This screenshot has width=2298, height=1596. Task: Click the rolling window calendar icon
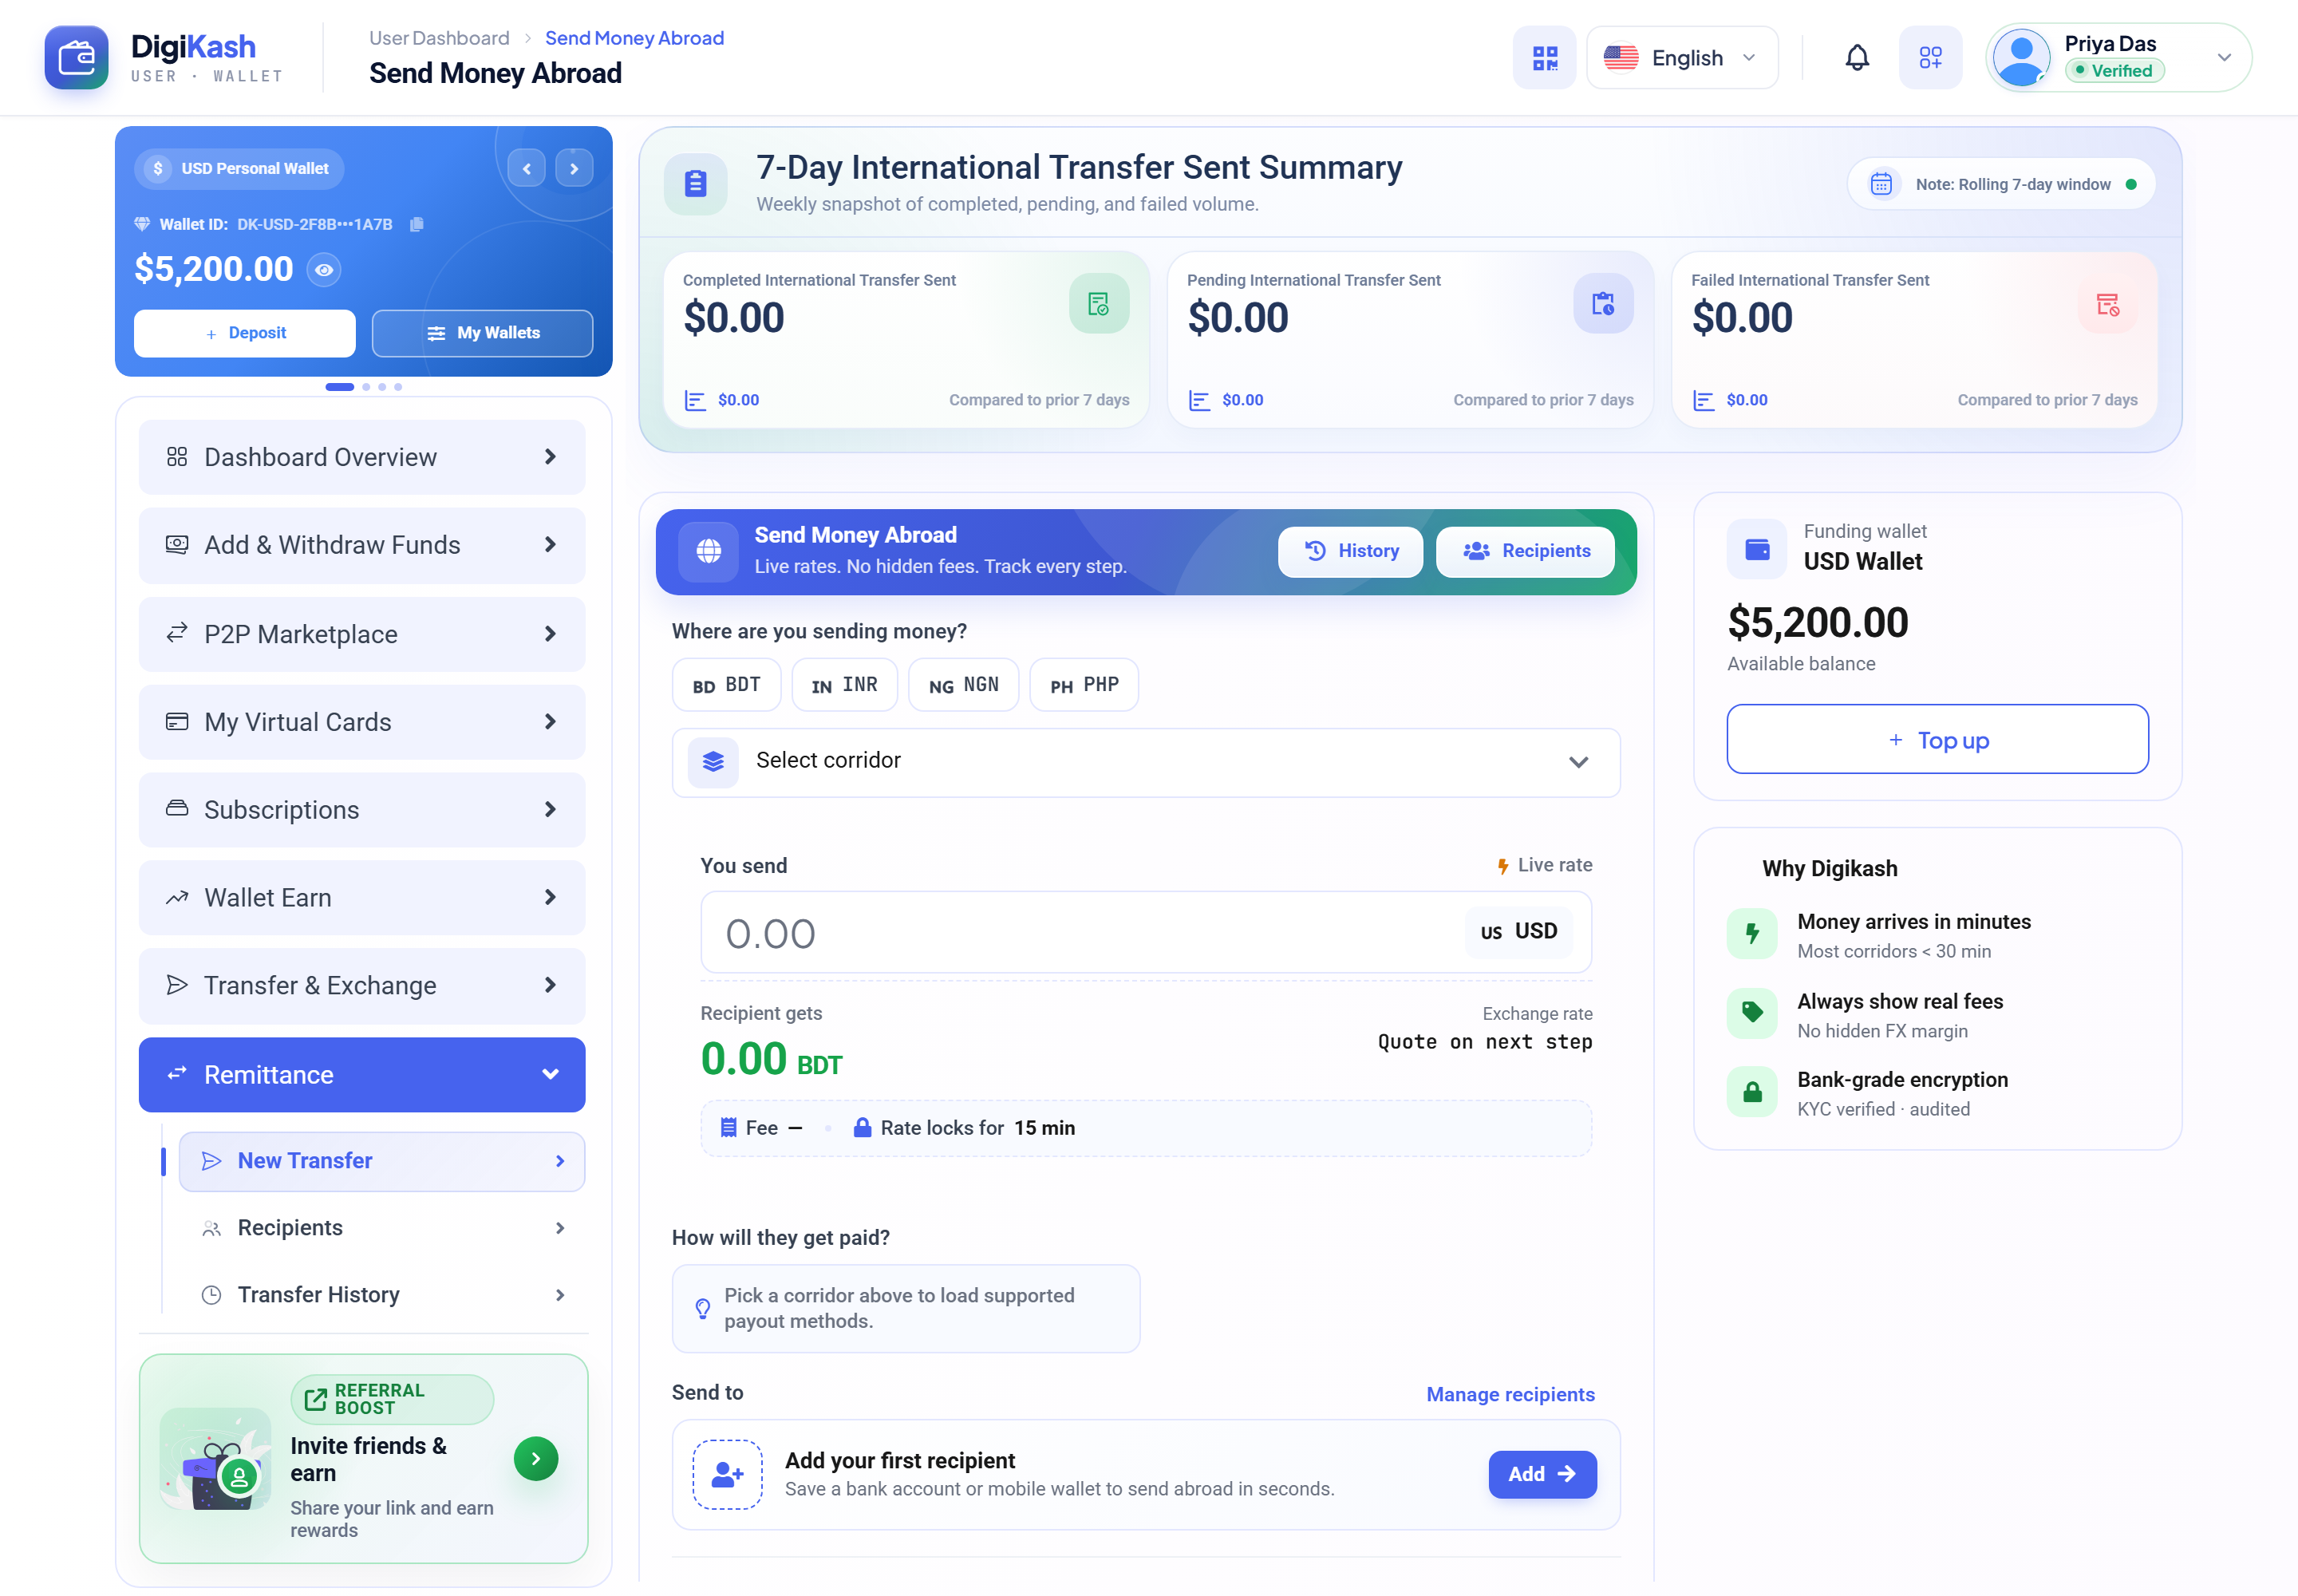(x=1881, y=184)
